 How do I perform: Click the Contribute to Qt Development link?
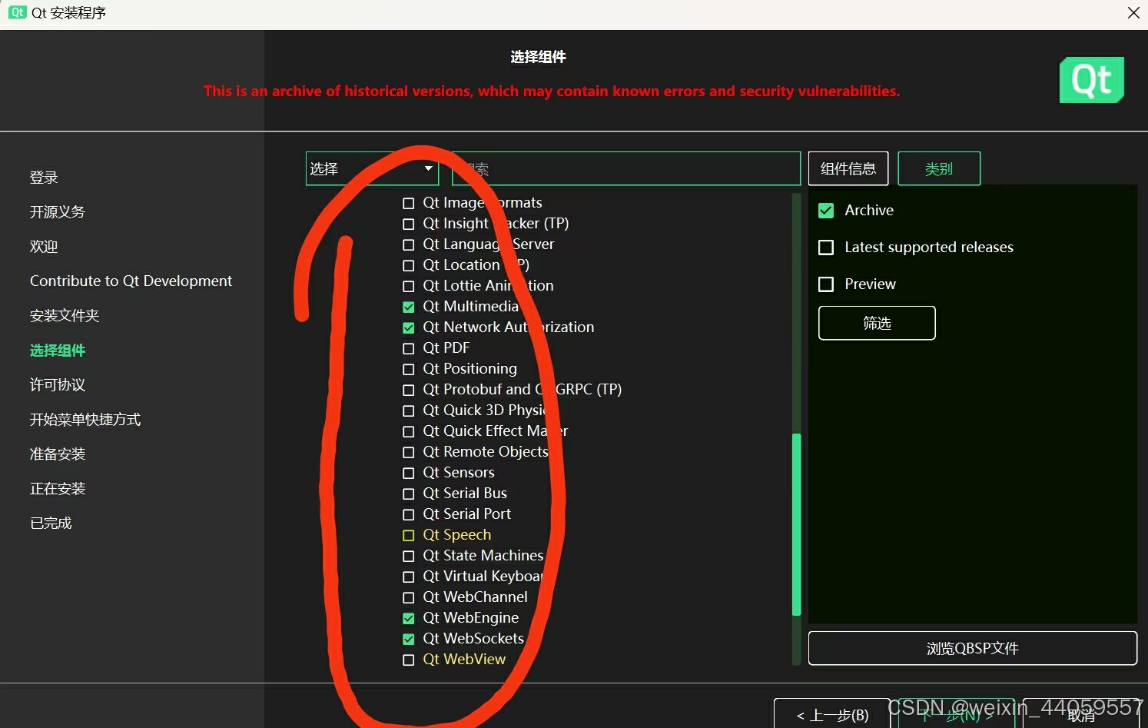point(131,281)
